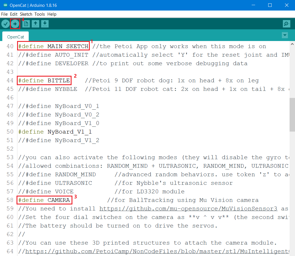Screen dimensions: 295x256
Task: Click the Arduino logo in title bar
Action: [x=5, y=5]
